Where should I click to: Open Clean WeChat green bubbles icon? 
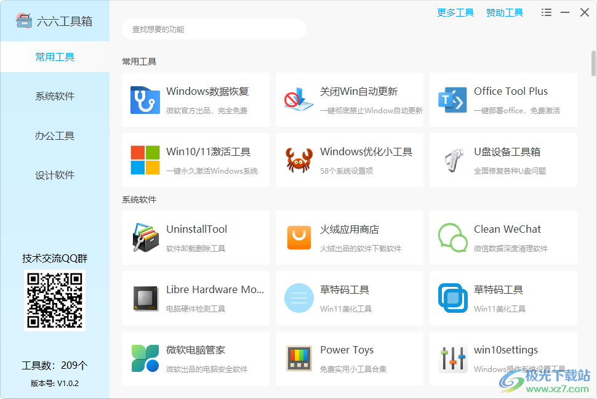(453, 238)
